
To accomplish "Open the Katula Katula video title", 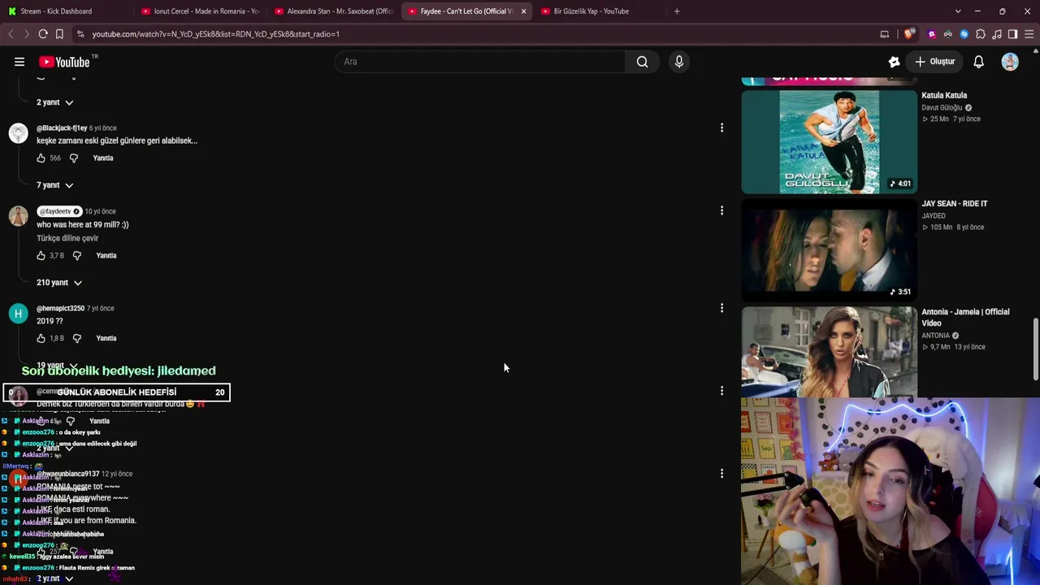I will 944,96.
